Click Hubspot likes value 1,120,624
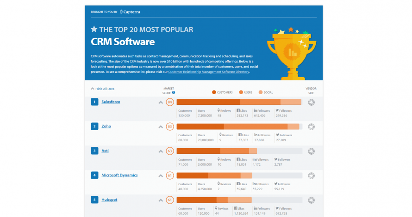Image resolution: width=412 pixels, height=217 pixels. pyautogui.click(x=241, y=213)
